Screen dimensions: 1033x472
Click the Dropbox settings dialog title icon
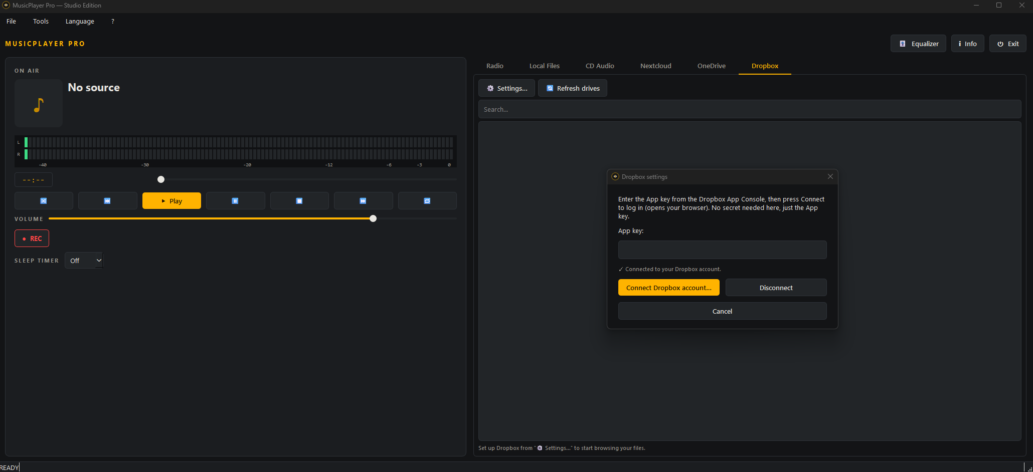[615, 177]
